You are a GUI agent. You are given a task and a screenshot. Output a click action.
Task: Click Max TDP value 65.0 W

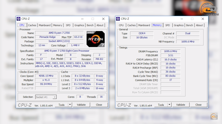coord(78,37)
